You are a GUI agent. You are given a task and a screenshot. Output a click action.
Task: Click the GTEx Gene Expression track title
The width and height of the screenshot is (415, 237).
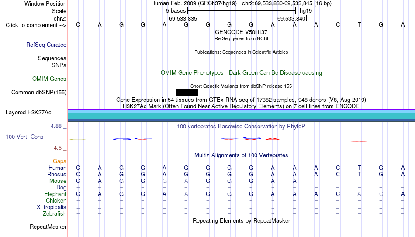click(x=241, y=100)
